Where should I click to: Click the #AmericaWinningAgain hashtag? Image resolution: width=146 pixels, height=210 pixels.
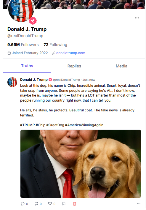click(84, 125)
